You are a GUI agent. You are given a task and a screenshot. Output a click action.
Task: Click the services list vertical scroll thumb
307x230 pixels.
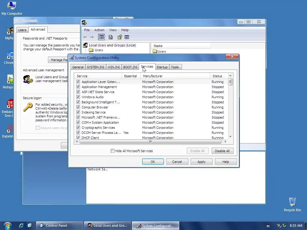(231, 82)
